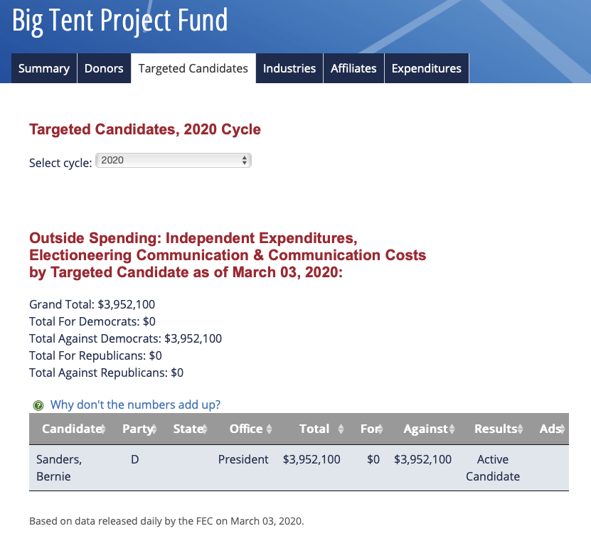Sort table by State column arrows
Viewport: 591px width, 536px height.
204,429
